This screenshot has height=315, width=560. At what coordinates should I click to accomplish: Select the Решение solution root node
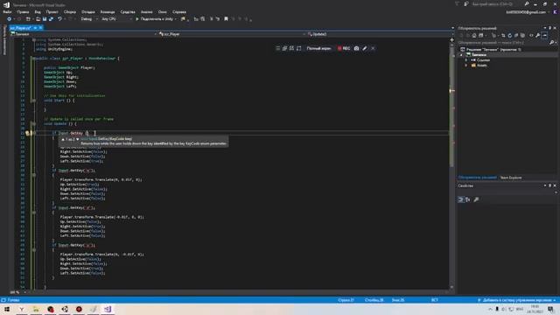[x=492, y=50]
